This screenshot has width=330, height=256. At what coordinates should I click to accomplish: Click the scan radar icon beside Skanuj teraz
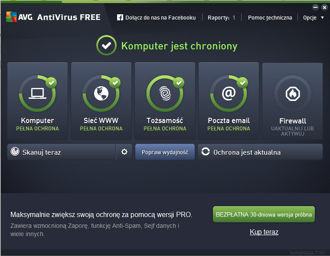tap(15, 151)
